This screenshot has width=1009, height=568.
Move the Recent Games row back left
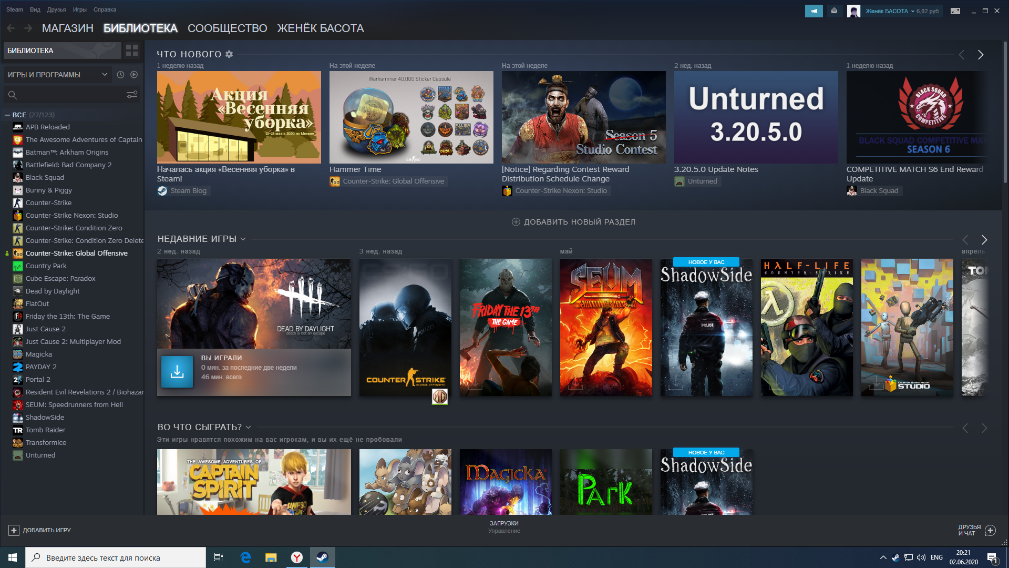pyautogui.click(x=965, y=240)
